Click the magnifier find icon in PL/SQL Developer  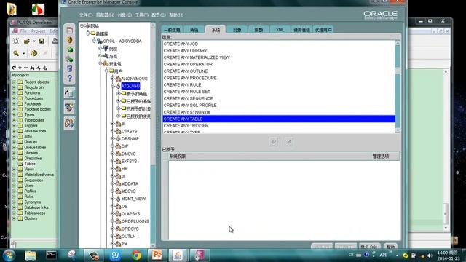click(16, 53)
